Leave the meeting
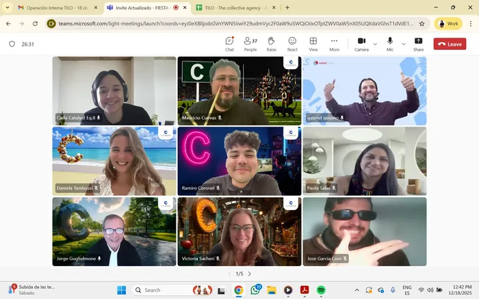 [450, 44]
